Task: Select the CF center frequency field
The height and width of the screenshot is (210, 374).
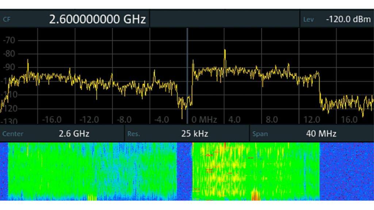Action: [75, 19]
